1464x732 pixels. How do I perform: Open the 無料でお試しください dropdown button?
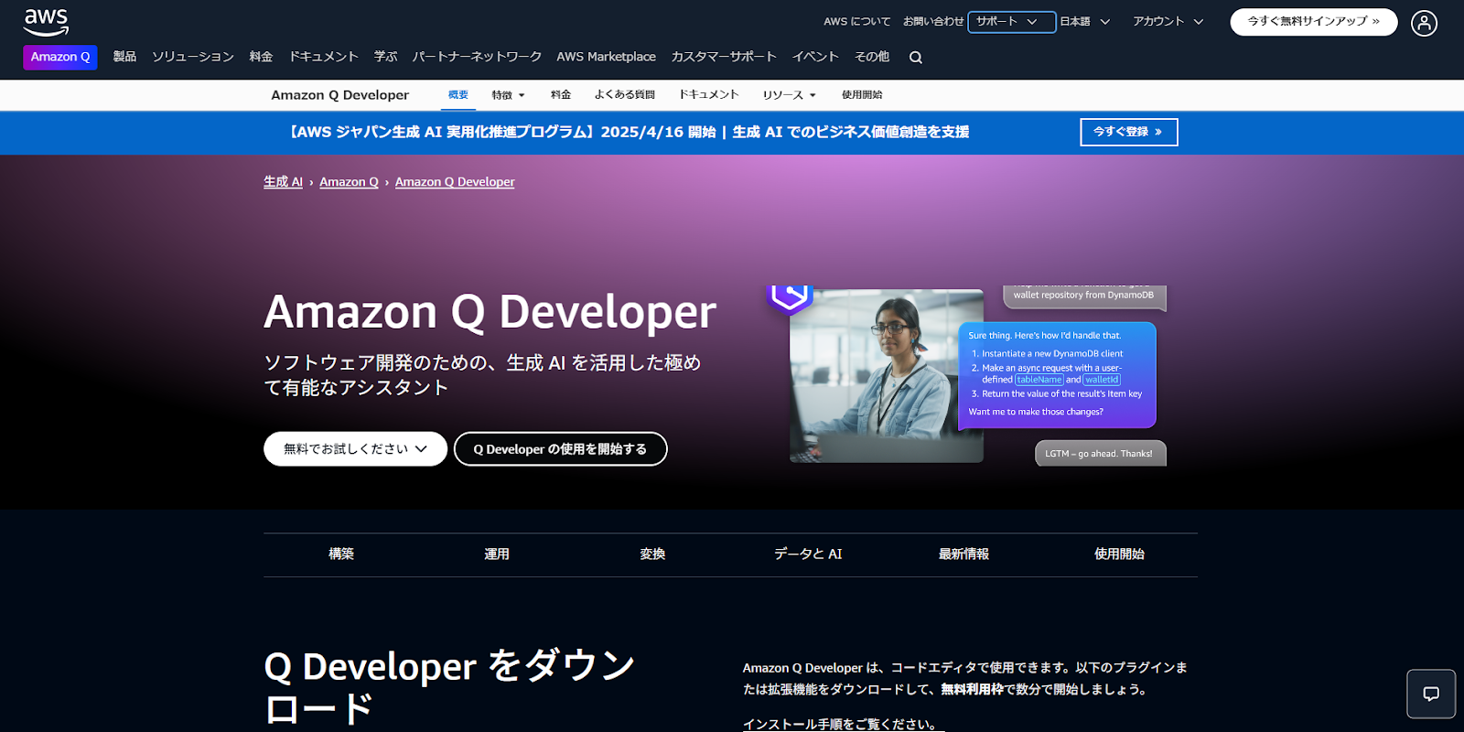pyautogui.click(x=355, y=449)
